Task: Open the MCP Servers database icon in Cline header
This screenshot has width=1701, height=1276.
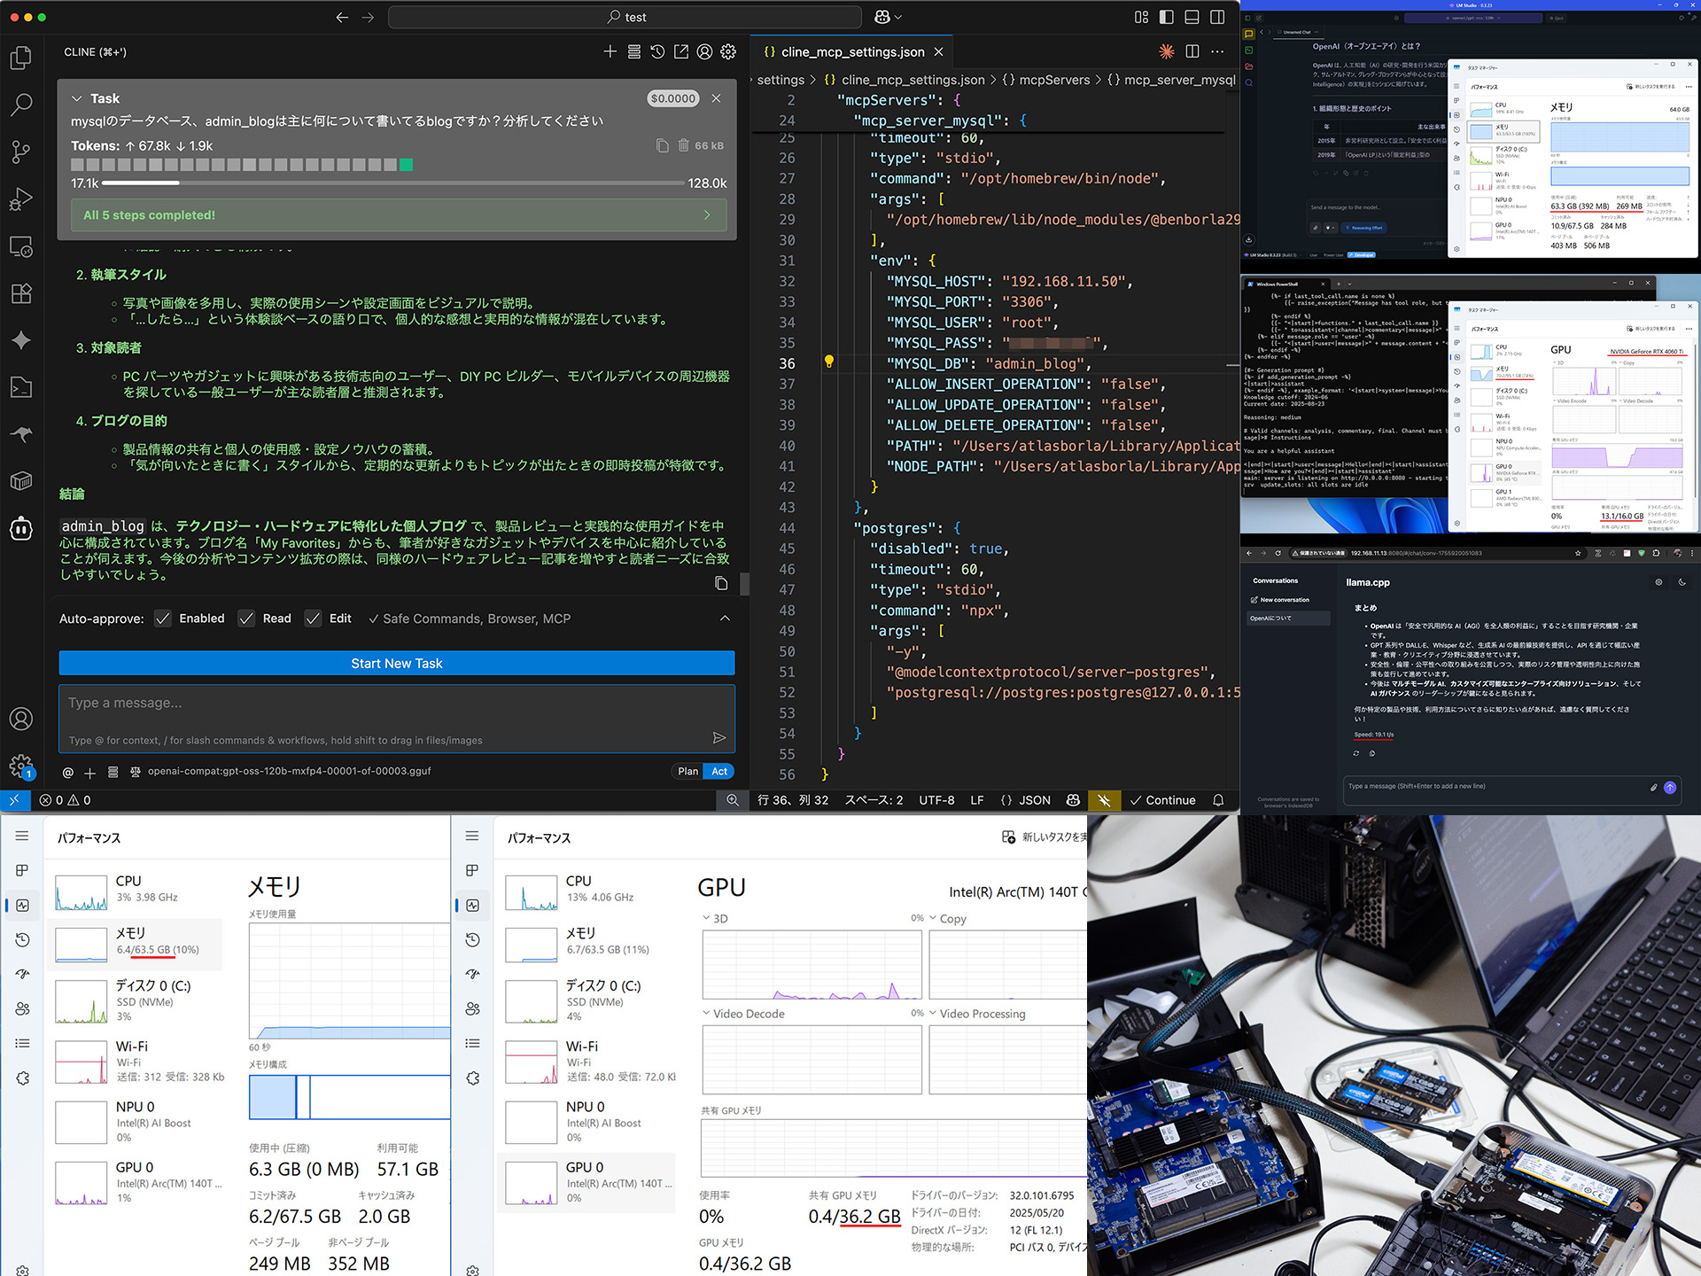Action: (633, 51)
